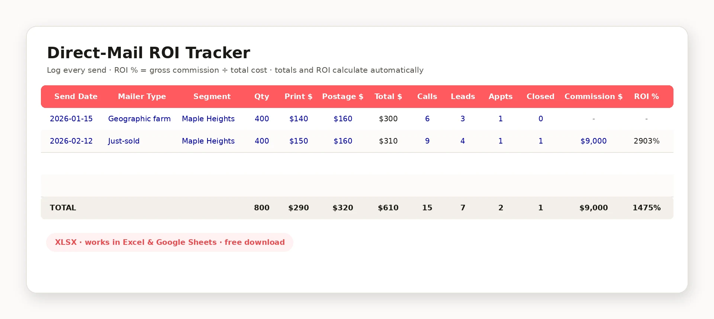Click the XLSX free download badge

click(x=170, y=242)
